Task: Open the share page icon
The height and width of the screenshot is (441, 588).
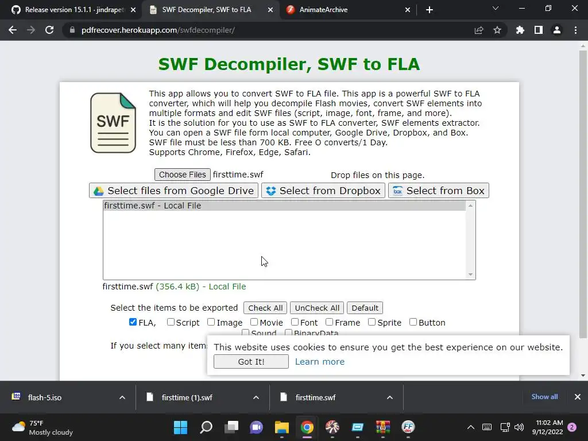Action: coord(479,30)
